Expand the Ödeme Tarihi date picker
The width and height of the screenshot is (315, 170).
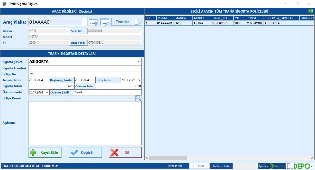(47, 92)
